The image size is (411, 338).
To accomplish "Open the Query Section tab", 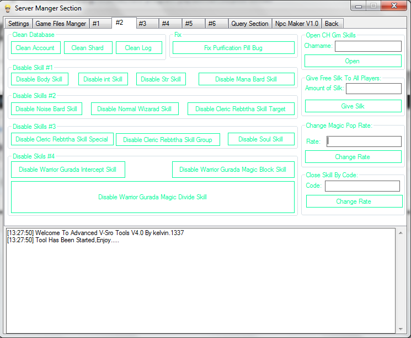I will point(250,24).
